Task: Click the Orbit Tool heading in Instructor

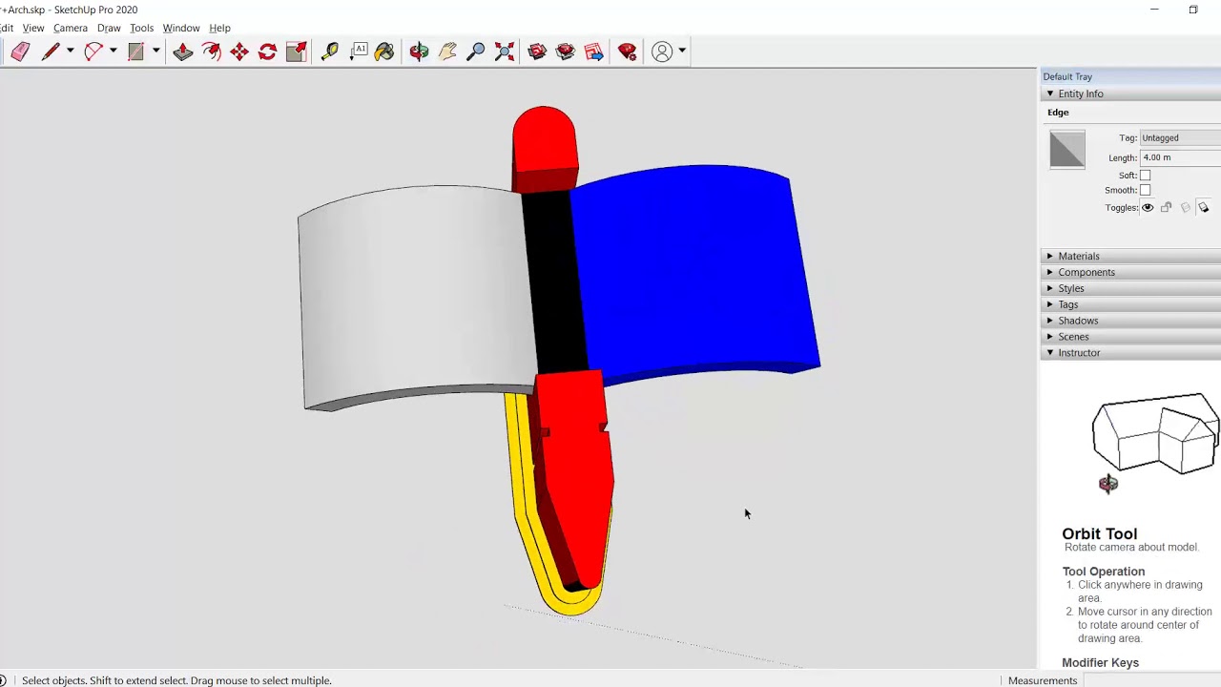Action: tap(1099, 533)
